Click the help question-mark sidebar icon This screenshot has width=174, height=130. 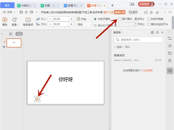(x=170, y=61)
